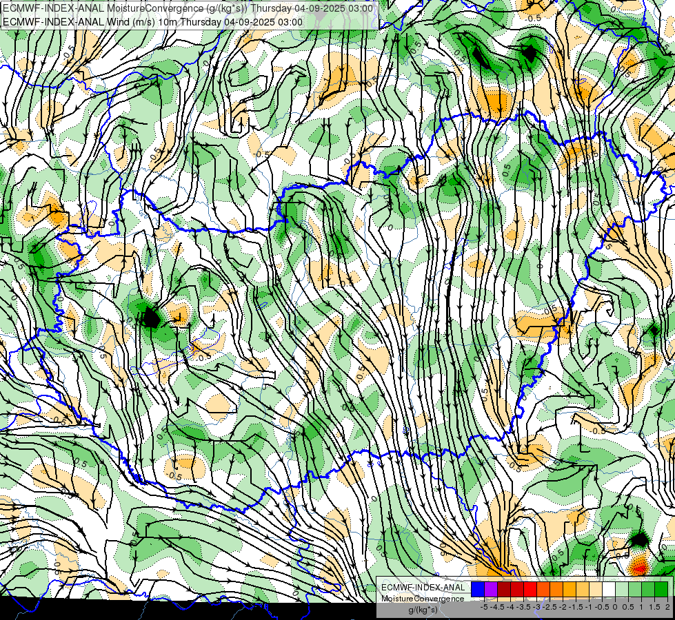
Task: Click the bright red legend swatch above -3
Action: click(x=530, y=590)
